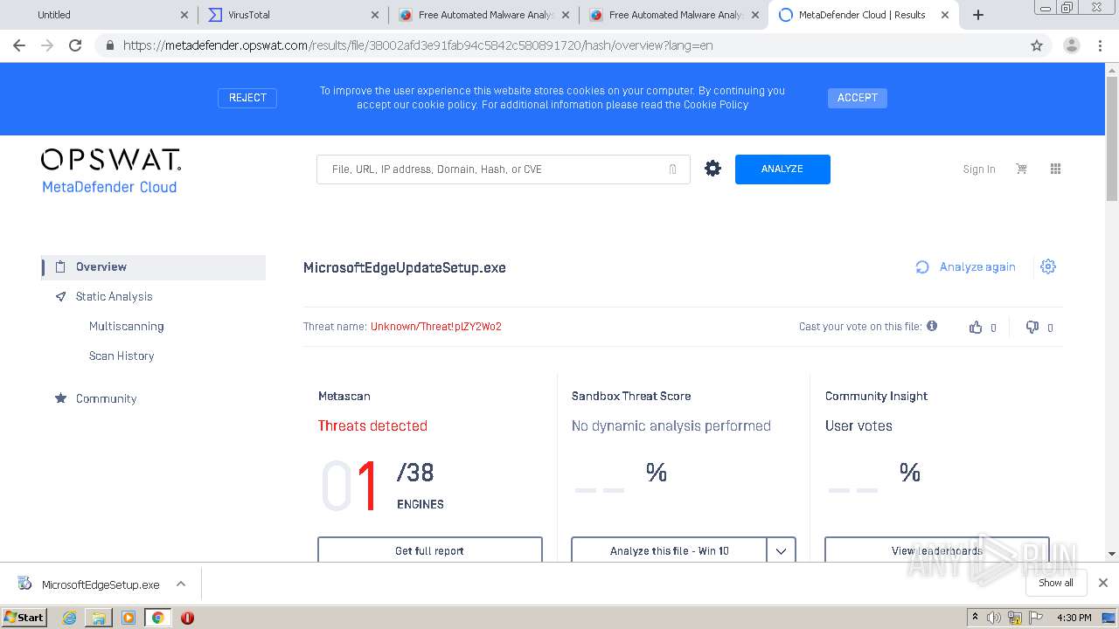Image resolution: width=1119 pixels, height=629 pixels.
Task: Click the file upload icon in search box
Action: pos(672,169)
